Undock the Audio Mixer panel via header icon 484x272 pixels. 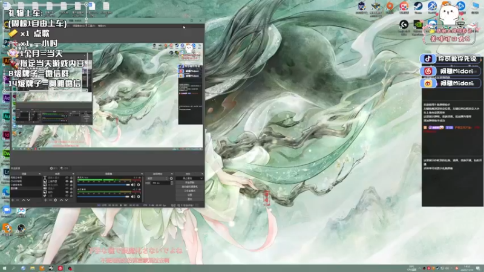pyautogui.click(x=142, y=173)
